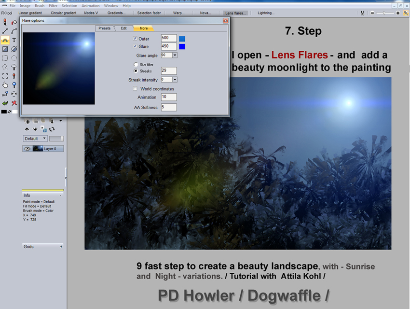The height and width of the screenshot is (309, 410).
Task: Select the Star filter radio button
Action: click(x=136, y=64)
